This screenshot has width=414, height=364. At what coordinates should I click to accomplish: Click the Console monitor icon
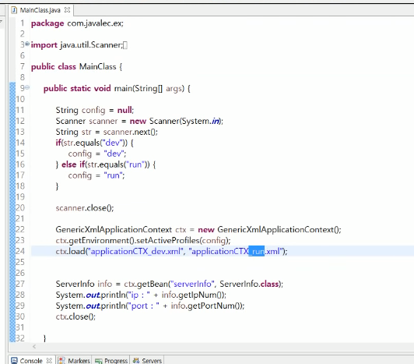coord(14,360)
